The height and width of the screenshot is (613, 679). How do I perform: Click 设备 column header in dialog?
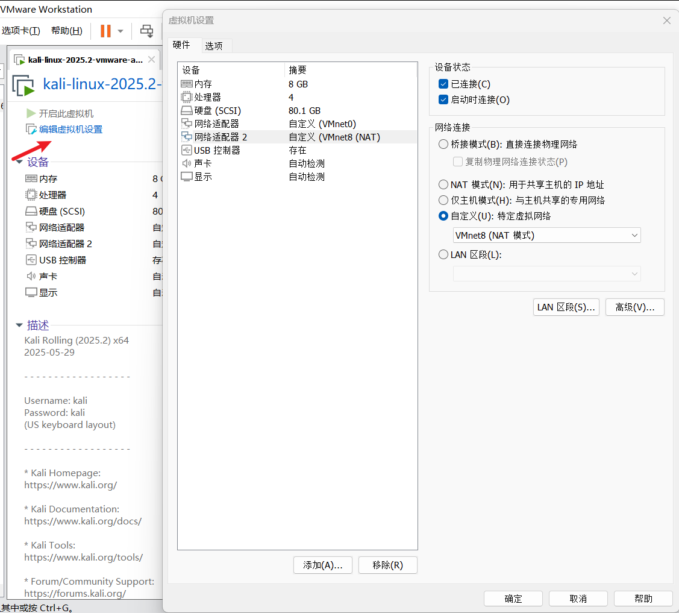click(x=231, y=70)
